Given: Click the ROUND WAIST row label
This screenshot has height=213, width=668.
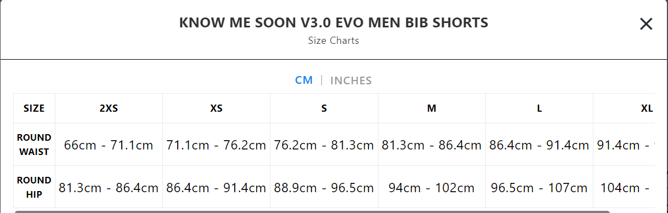Looking at the screenshot, I should 34,145.
